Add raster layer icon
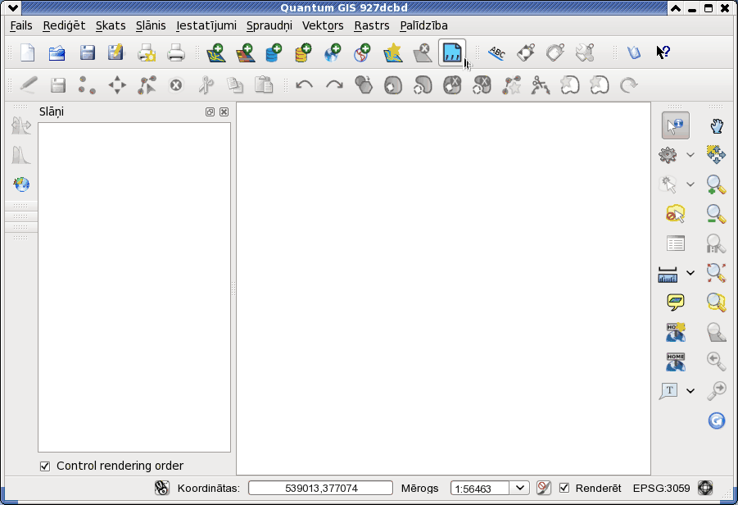Viewport: 738px width, 505px height. point(245,52)
